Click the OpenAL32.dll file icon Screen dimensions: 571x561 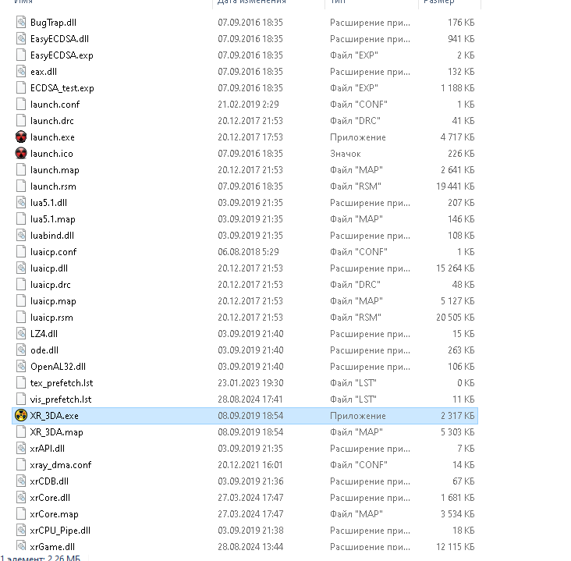click(21, 367)
